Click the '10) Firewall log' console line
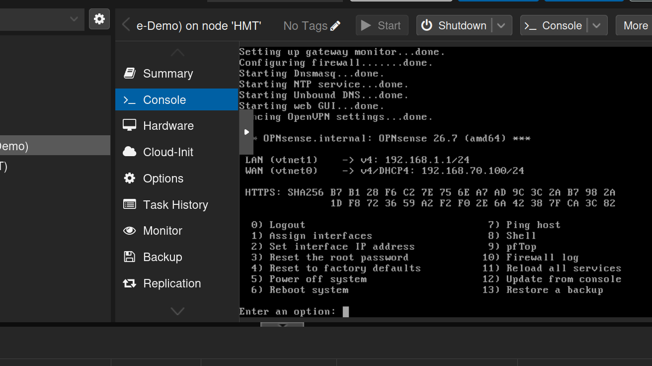Image resolution: width=652 pixels, height=366 pixels. [x=530, y=258]
